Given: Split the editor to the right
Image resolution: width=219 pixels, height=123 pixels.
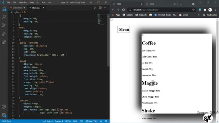Looking at the screenshot, I should tap(100, 8).
